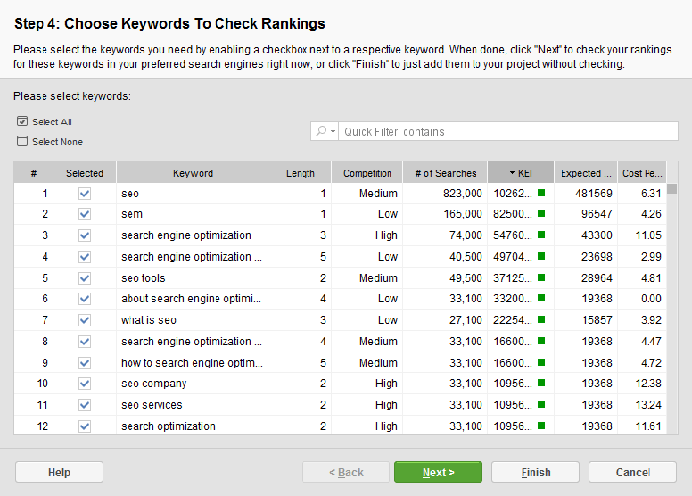Click the # of Searches column header
The width and height of the screenshot is (692, 496).
(446, 173)
